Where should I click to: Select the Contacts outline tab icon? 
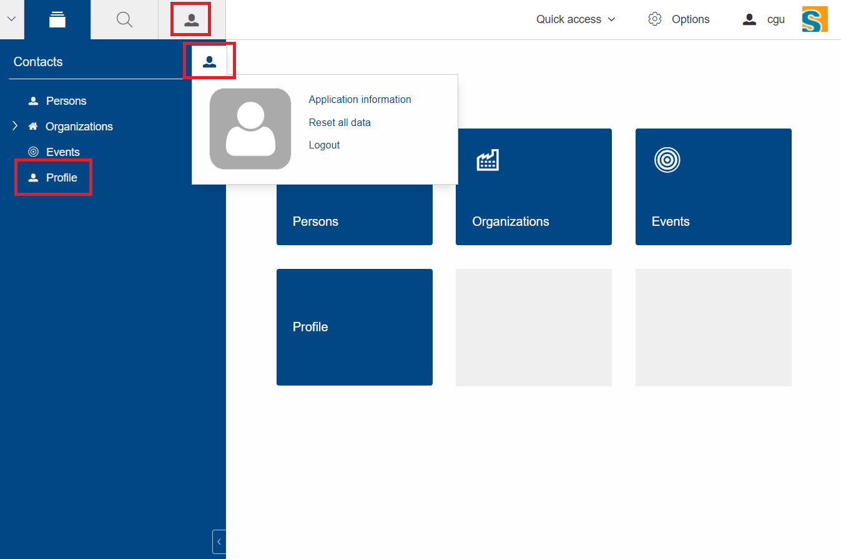(57, 19)
